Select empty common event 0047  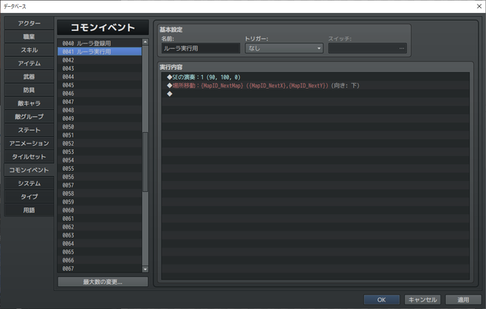99,102
